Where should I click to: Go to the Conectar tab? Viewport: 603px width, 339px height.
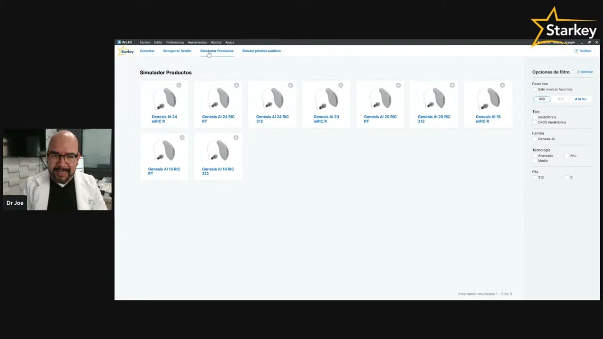pyautogui.click(x=147, y=51)
